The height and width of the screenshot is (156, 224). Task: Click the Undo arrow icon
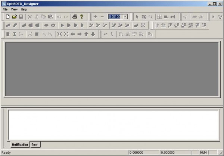[x=59, y=17]
